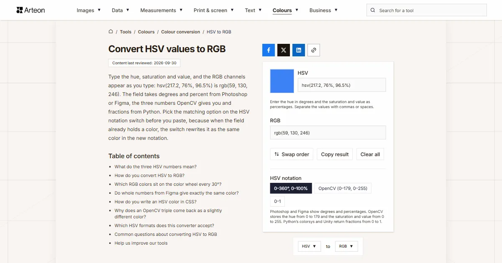Click the Arteon logo

[31, 10]
